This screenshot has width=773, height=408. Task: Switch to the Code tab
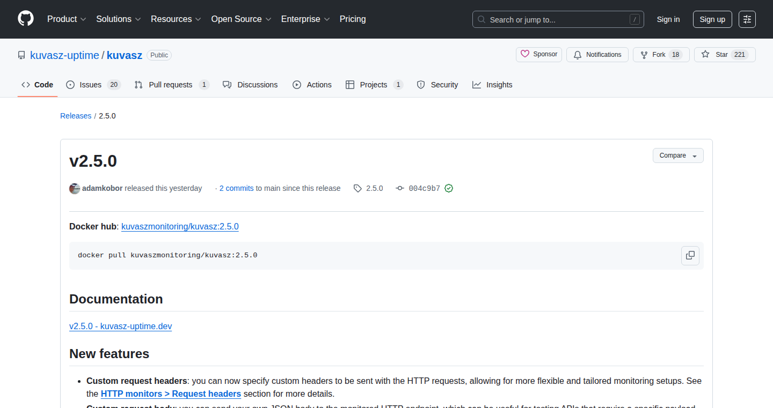pyautogui.click(x=38, y=85)
